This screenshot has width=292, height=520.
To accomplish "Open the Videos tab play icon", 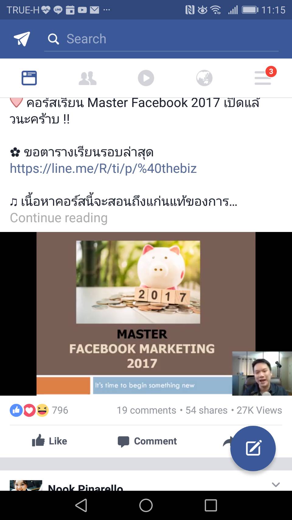I will (146, 78).
